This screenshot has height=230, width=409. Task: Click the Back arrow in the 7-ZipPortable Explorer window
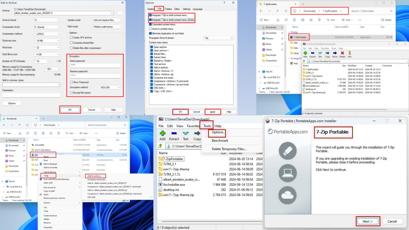coord(261,11)
